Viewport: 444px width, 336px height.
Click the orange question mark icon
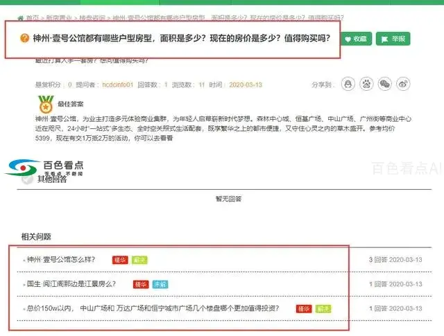[25, 38]
